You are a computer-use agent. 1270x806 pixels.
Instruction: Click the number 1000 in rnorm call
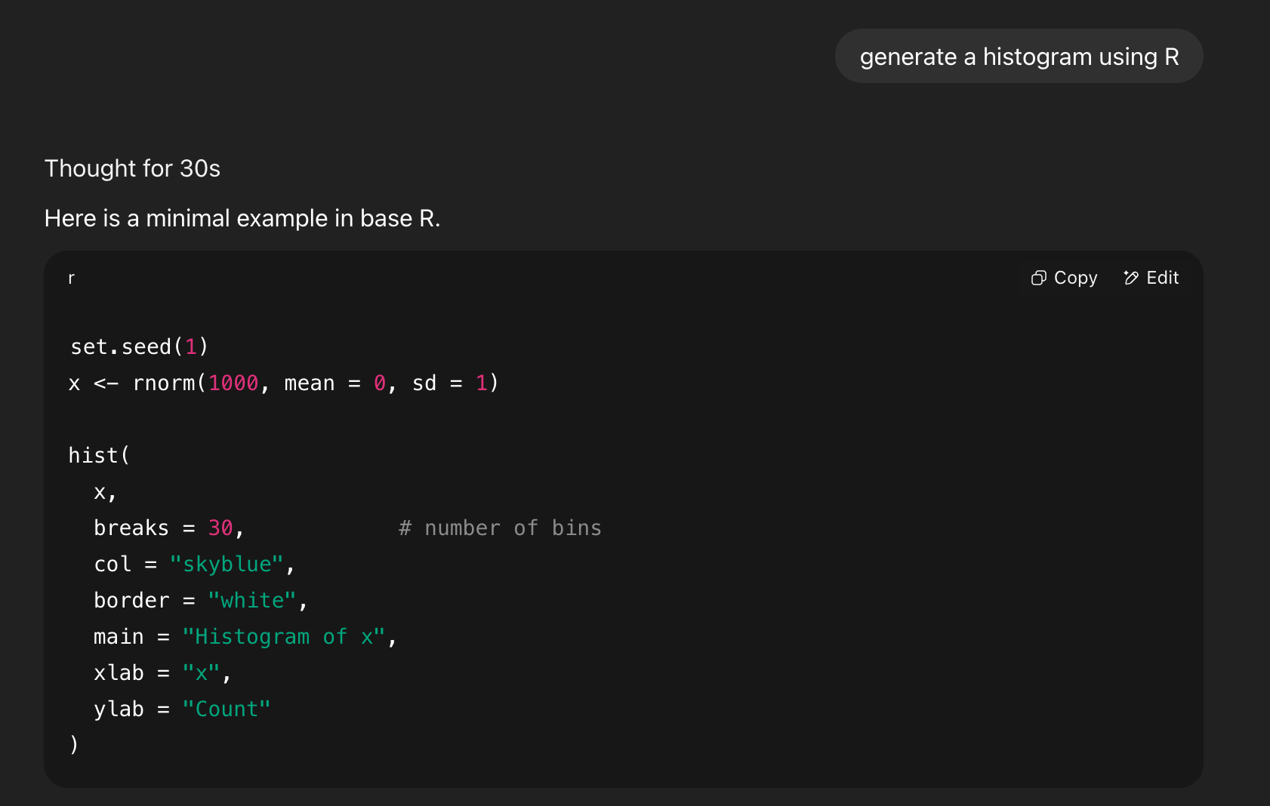(x=233, y=383)
